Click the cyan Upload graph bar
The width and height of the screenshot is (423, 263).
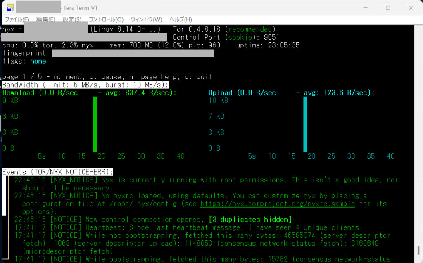point(305,124)
